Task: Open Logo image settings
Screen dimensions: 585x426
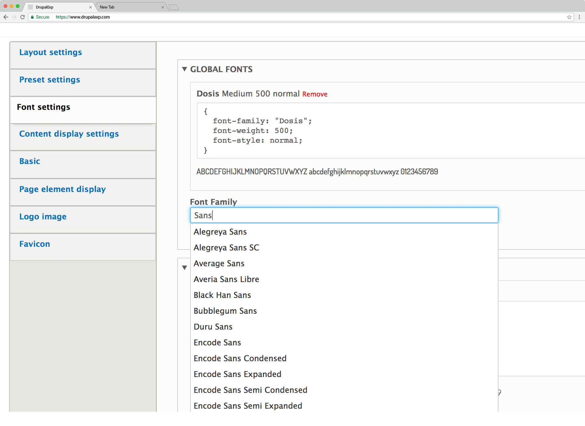Action: click(43, 216)
